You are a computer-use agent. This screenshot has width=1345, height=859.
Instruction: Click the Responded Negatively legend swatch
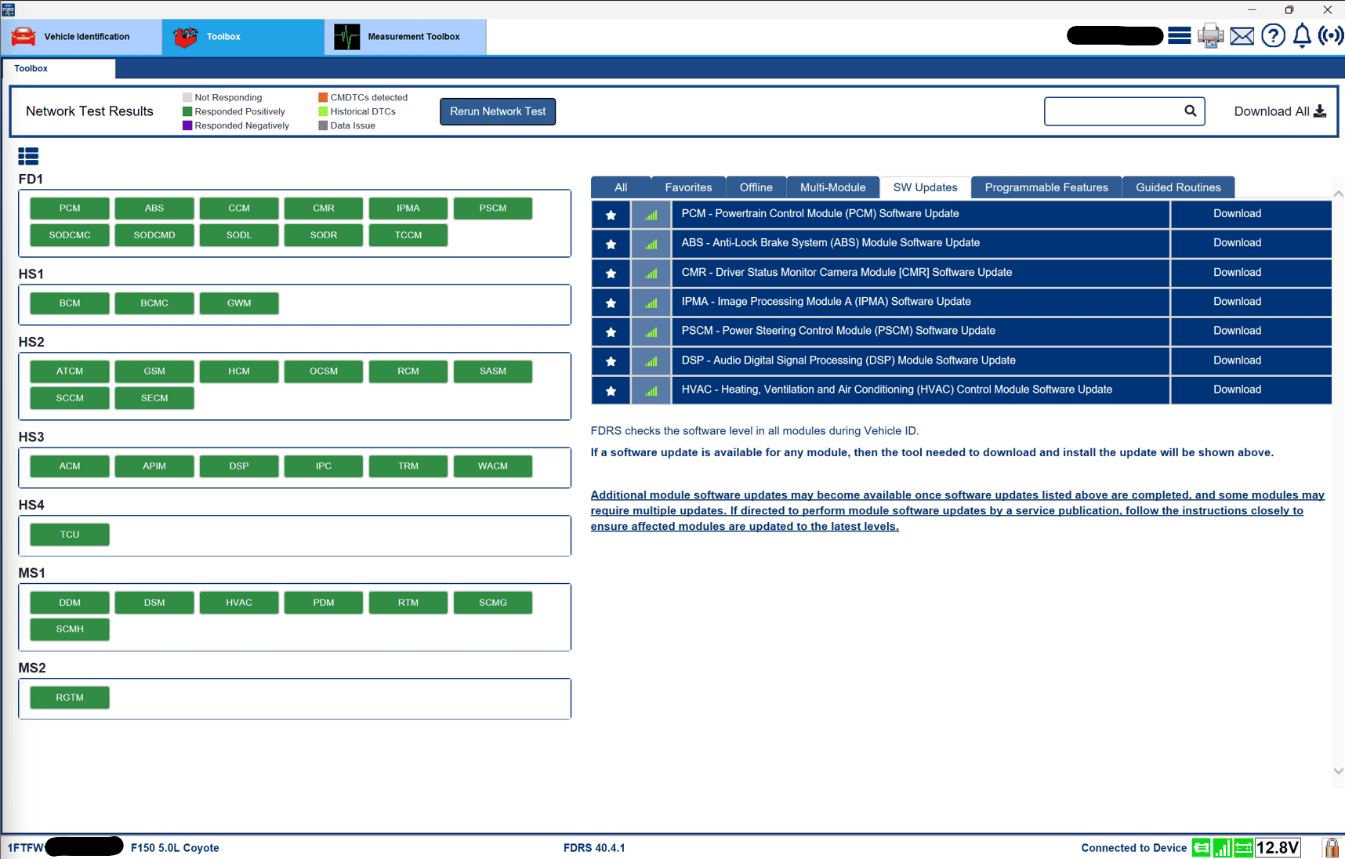[x=187, y=125]
